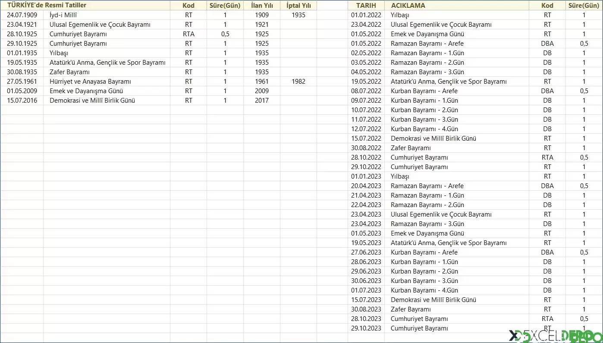Viewport: 603px width, 343px height.
Task: Select the 0,5 duration in the 28.10.1925 row
Action: 225,34
